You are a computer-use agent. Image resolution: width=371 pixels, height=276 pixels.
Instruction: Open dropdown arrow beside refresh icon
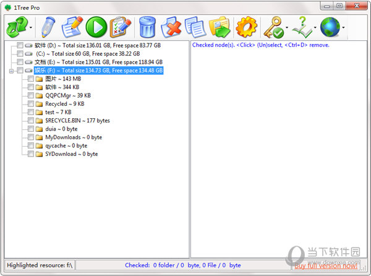point(31,27)
